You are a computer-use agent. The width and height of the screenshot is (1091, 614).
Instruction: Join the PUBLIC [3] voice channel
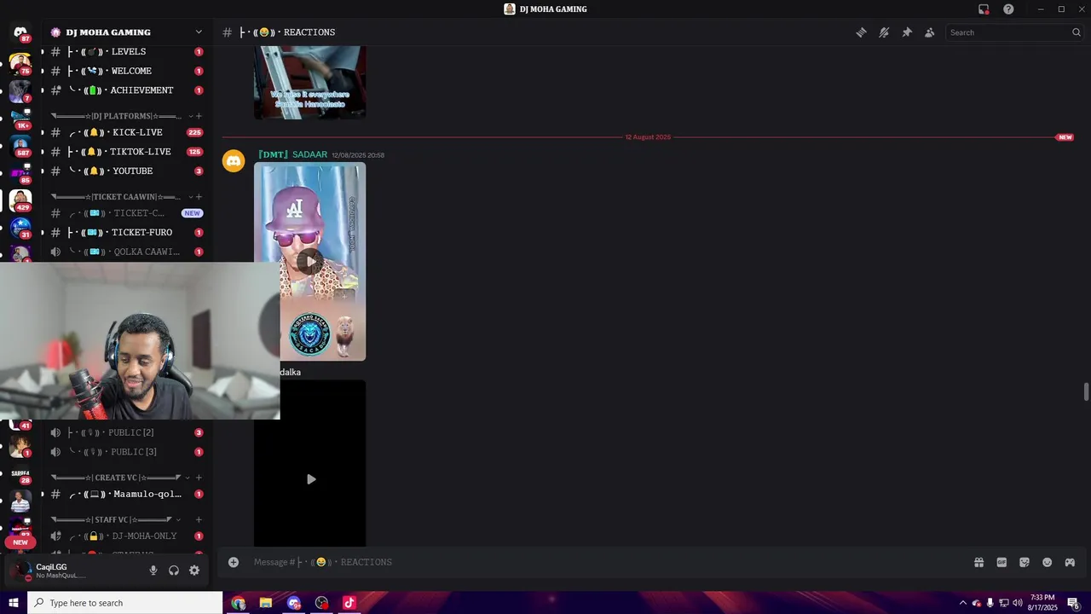(126, 452)
